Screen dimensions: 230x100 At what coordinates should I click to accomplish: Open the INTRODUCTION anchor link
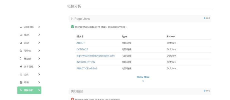(x=86, y=62)
